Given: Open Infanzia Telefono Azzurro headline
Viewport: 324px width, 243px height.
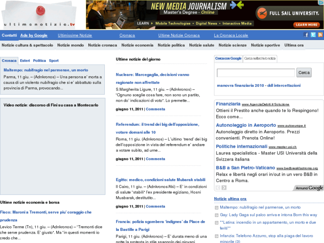Looking at the screenshot, I should click(267, 239).
